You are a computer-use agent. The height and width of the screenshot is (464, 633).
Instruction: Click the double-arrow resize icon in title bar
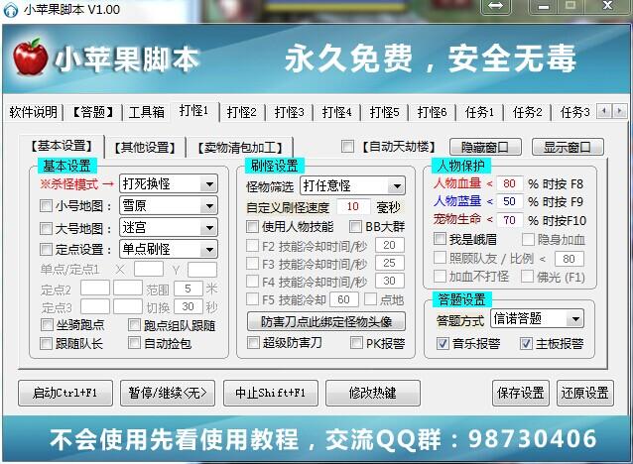click(x=495, y=6)
